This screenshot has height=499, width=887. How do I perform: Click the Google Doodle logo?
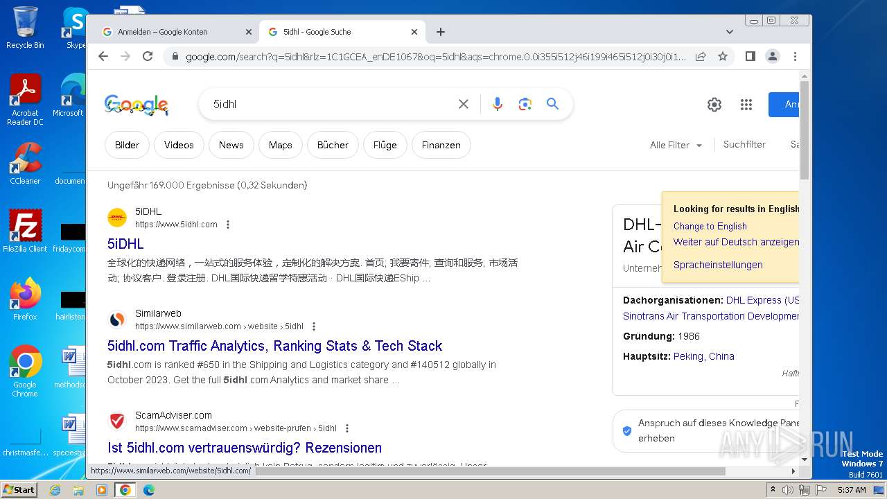click(137, 105)
